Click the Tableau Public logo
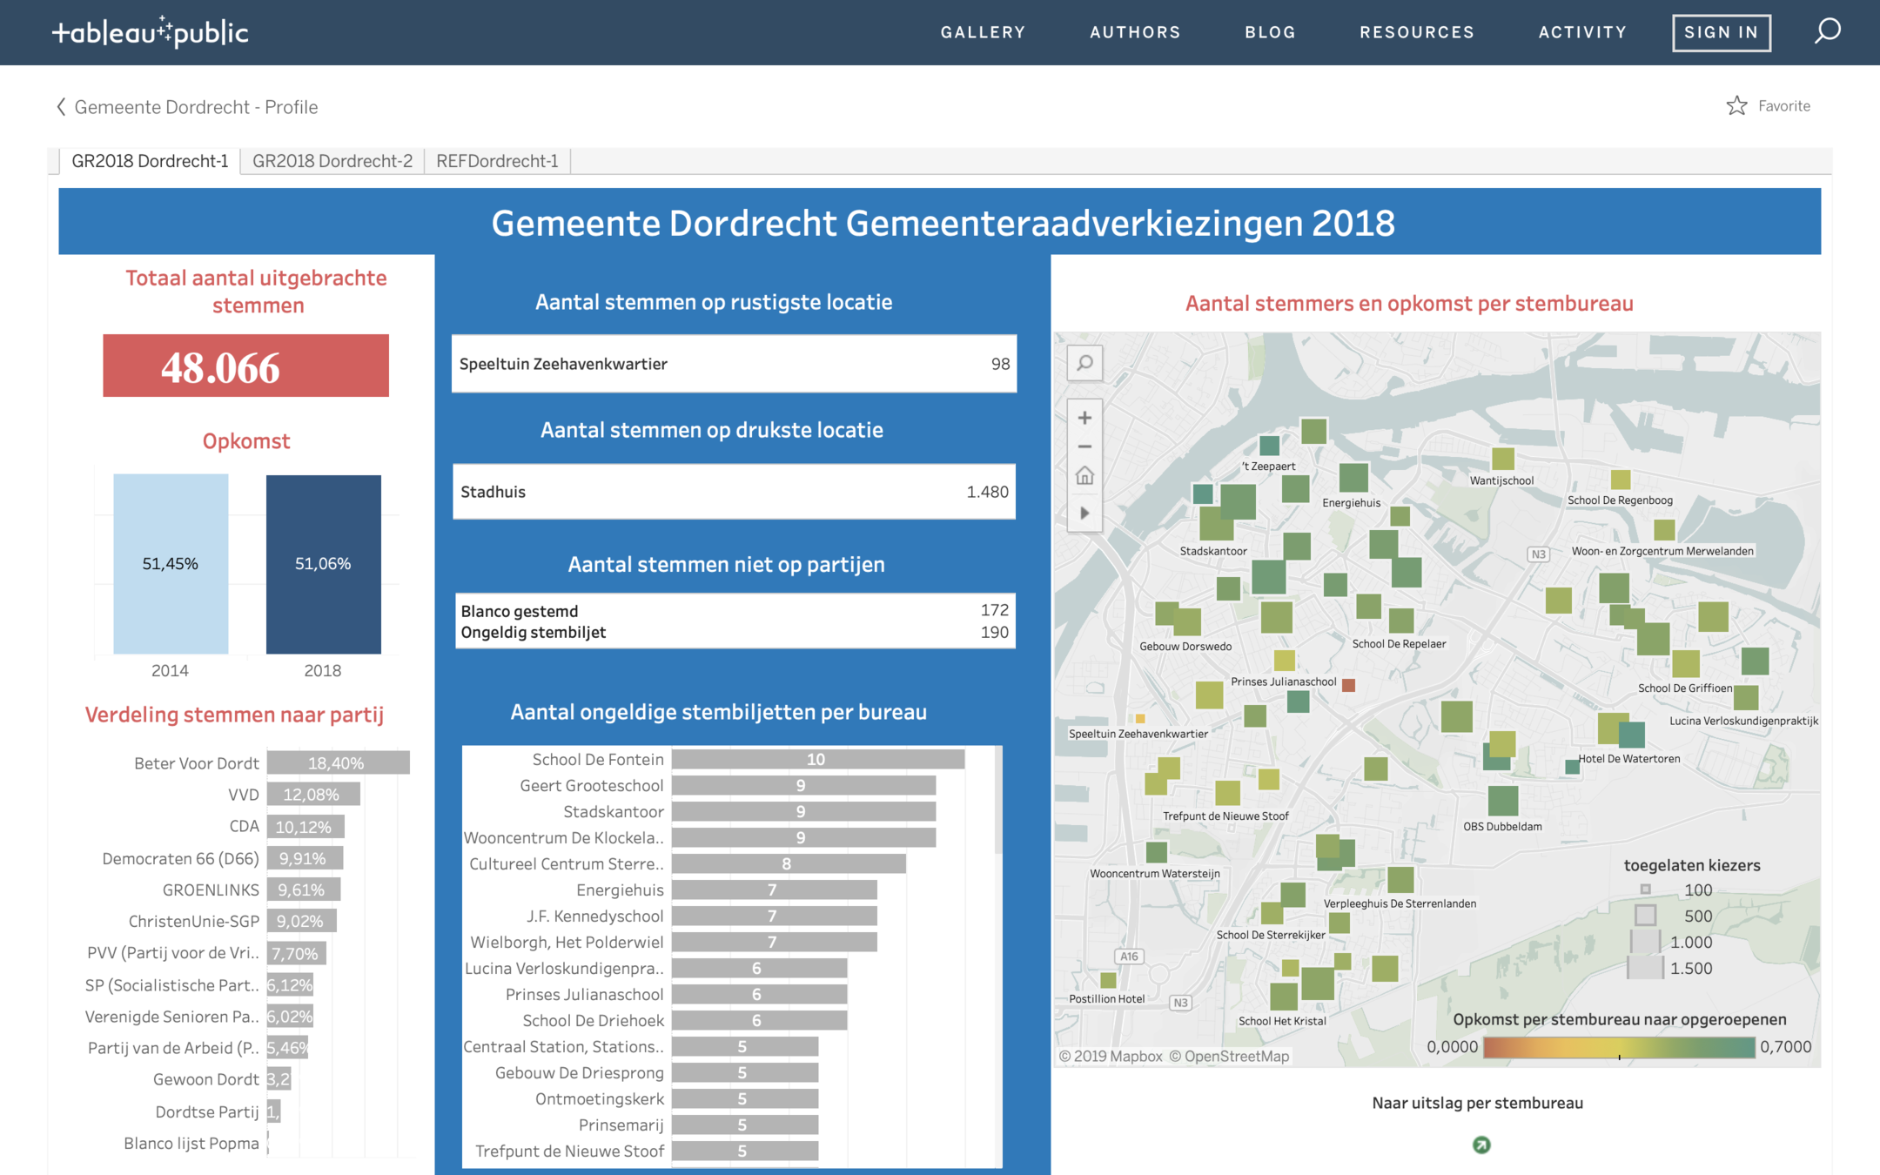Image resolution: width=1880 pixels, height=1175 pixels. [x=151, y=32]
